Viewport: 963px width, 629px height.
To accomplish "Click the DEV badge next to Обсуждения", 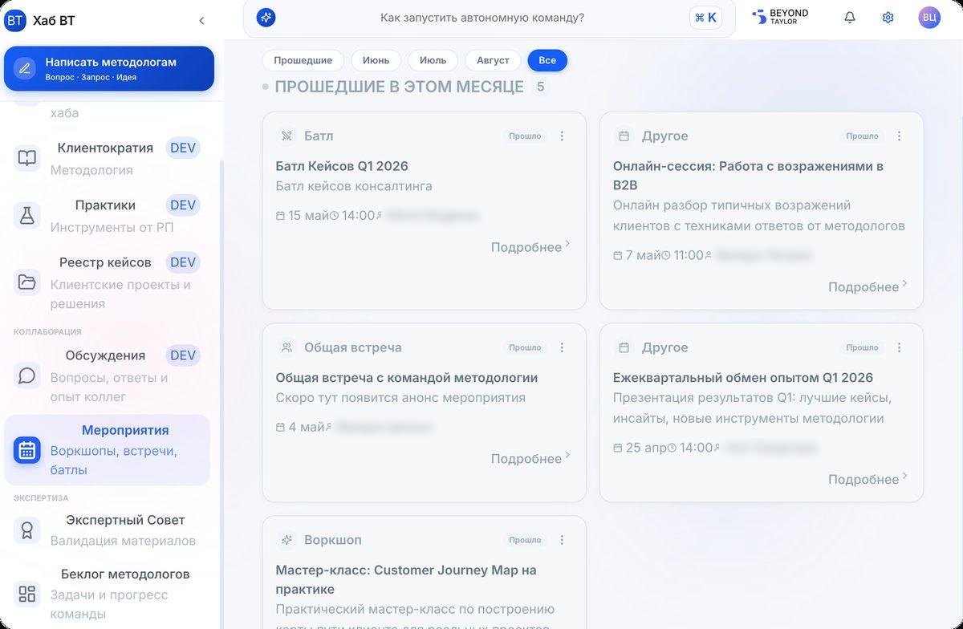I will 183,355.
